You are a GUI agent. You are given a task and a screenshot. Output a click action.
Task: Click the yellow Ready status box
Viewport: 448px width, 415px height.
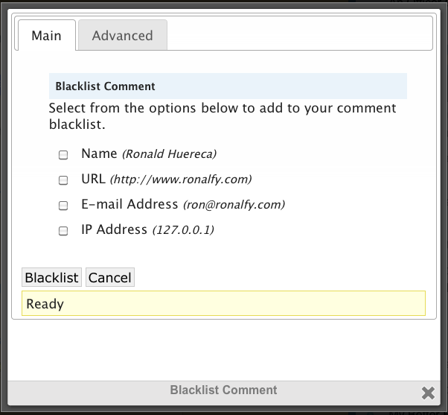click(x=223, y=303)
